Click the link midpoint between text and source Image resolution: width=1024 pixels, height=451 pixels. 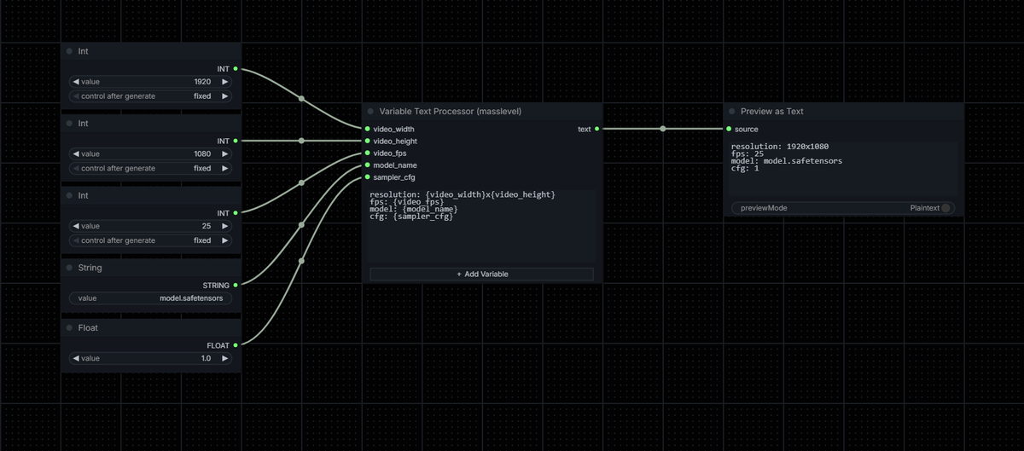click(x=662, y=129)
